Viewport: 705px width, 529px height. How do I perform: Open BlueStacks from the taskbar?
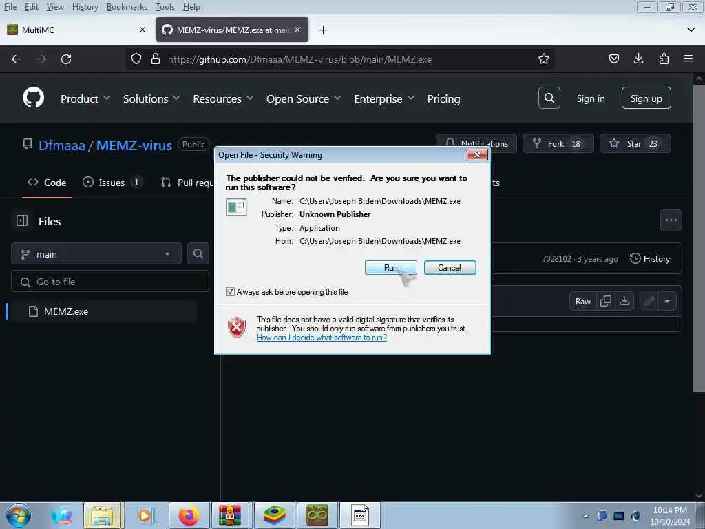274,515
